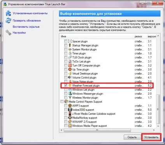Select the Timer plugin stopwatch icon

[70, 53]
